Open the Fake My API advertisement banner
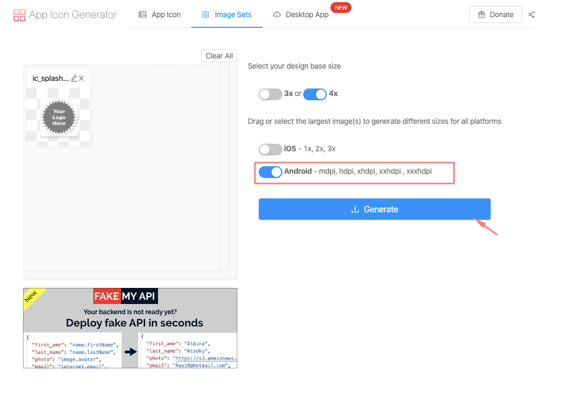Screen dimensions: 563x393 coord(130,328)
